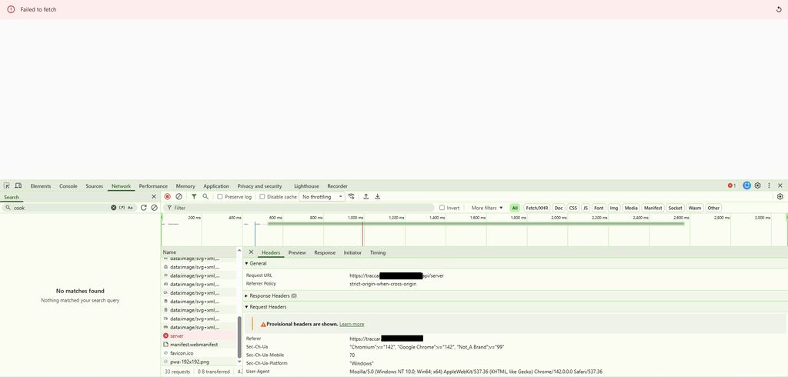
Task: Open DevTools settings gear
Action: click(758, 185)
